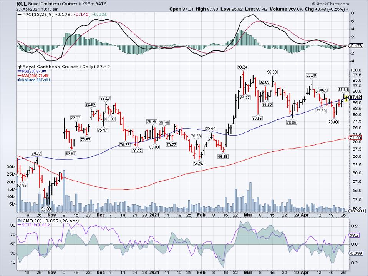Viewport: 368px width, 276px height.
Task: Click the Volume 367,981 legend entry
Action: click(36, 80)
